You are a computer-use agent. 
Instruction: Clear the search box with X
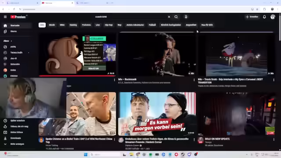tap(169, 17)
